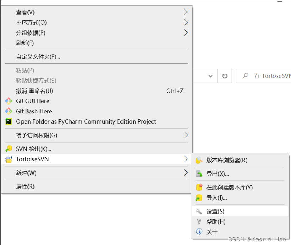
Task: Click the info icon beside 关于
Action: (199, 232)
